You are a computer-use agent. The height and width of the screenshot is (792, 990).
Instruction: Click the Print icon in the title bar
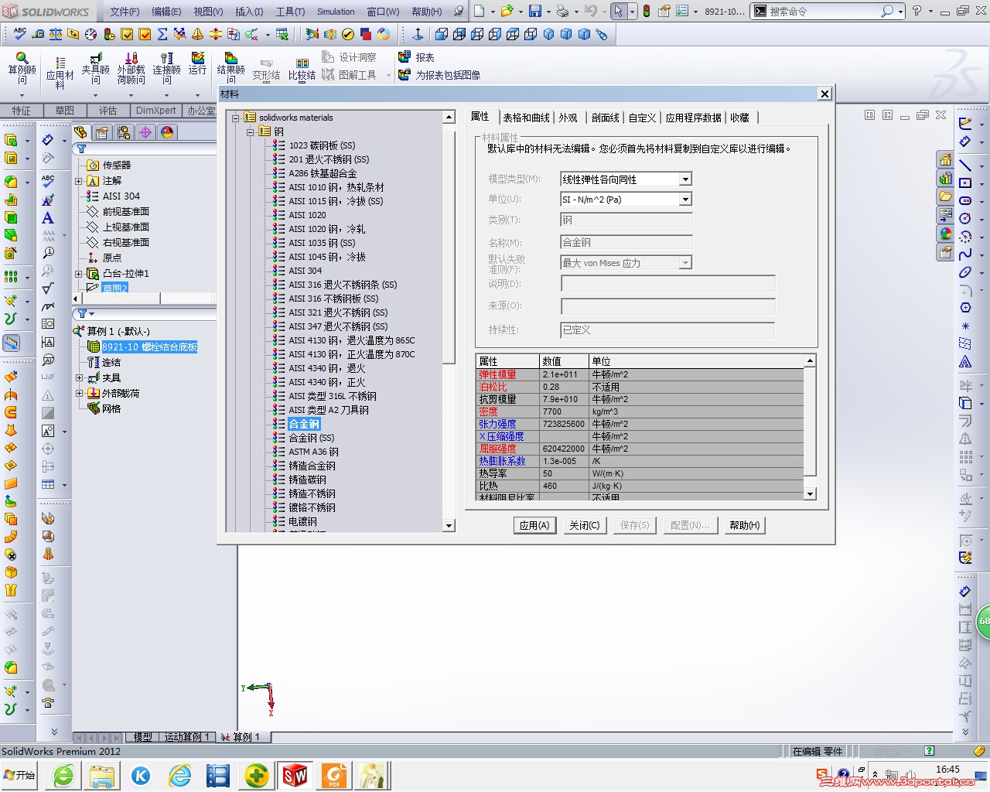[x=562, y=11]
